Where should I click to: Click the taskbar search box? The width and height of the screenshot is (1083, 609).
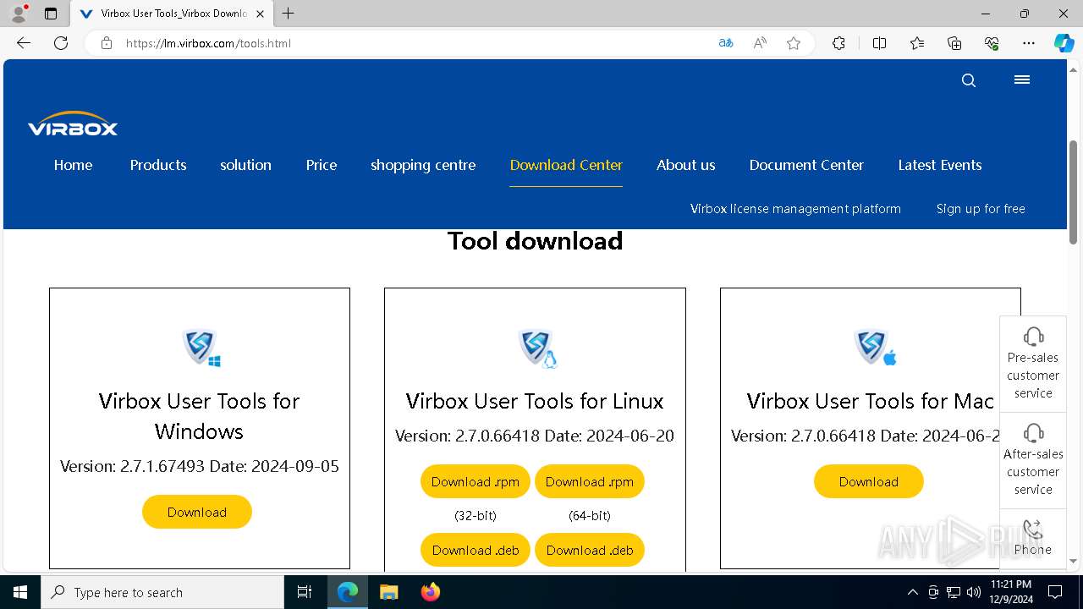(162, 592)
